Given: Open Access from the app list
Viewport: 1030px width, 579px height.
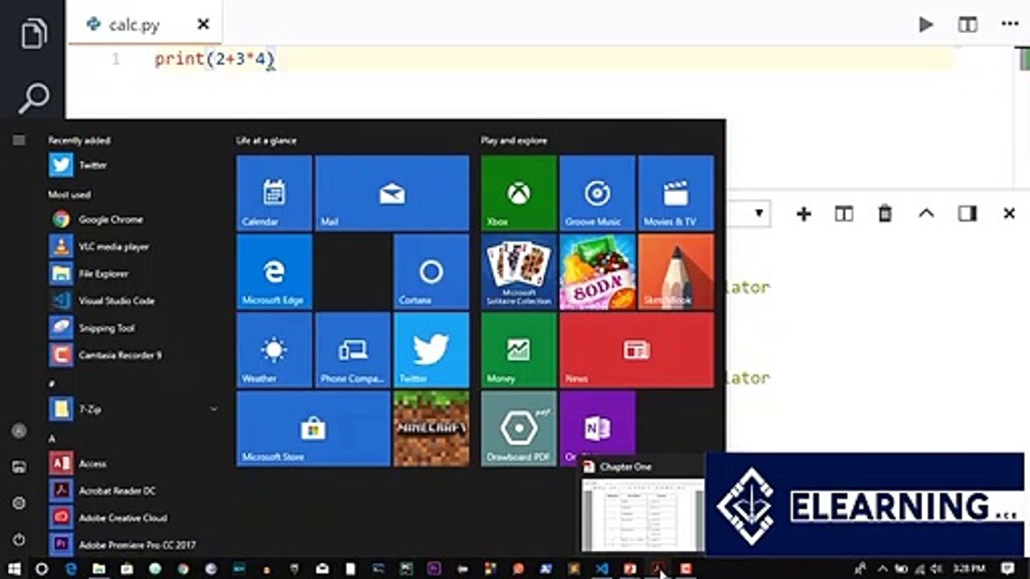Looking at the screenshot, I should point(129,464).
